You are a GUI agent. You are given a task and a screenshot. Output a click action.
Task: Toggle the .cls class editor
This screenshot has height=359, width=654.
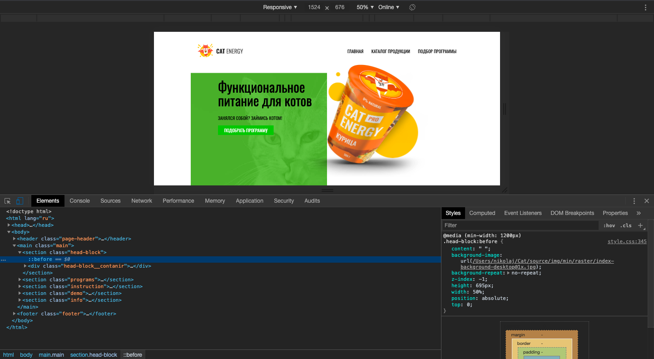(x=626, y=225)
